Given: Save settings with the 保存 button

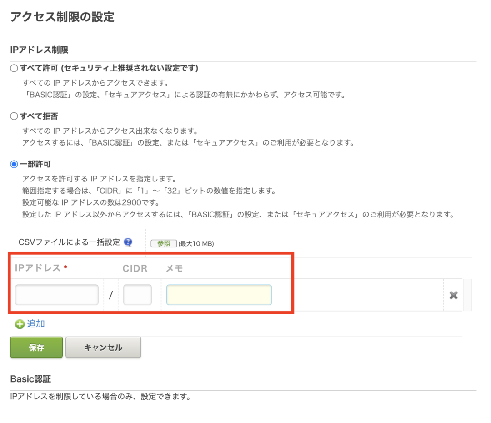Looking at the screenshot, I should pos(36,347).
